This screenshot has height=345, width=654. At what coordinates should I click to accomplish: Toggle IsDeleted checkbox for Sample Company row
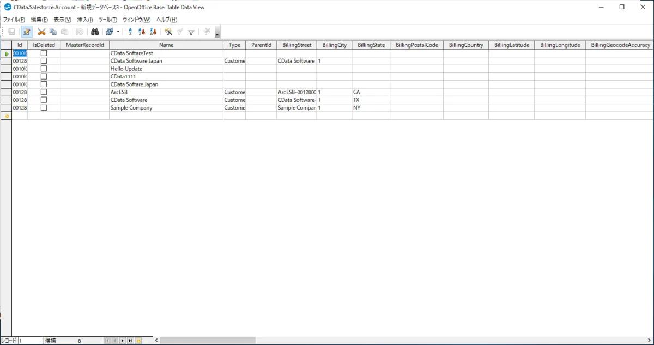(x=44, y=108)
